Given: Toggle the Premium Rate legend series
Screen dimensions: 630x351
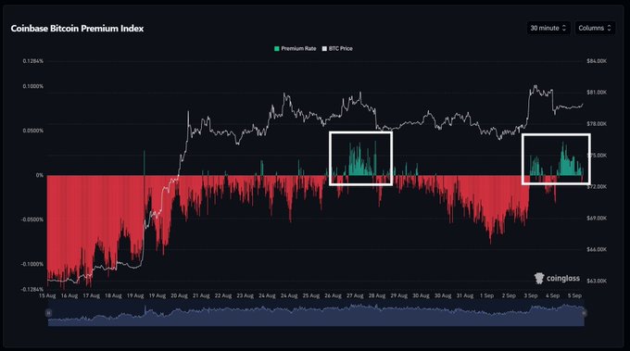Looking at the screenshot, I should pos(296,48).
